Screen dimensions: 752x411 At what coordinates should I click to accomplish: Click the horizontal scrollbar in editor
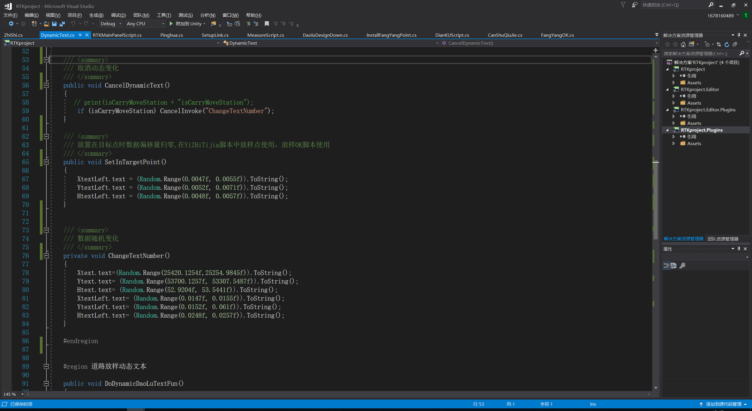(x=338, y=394)
